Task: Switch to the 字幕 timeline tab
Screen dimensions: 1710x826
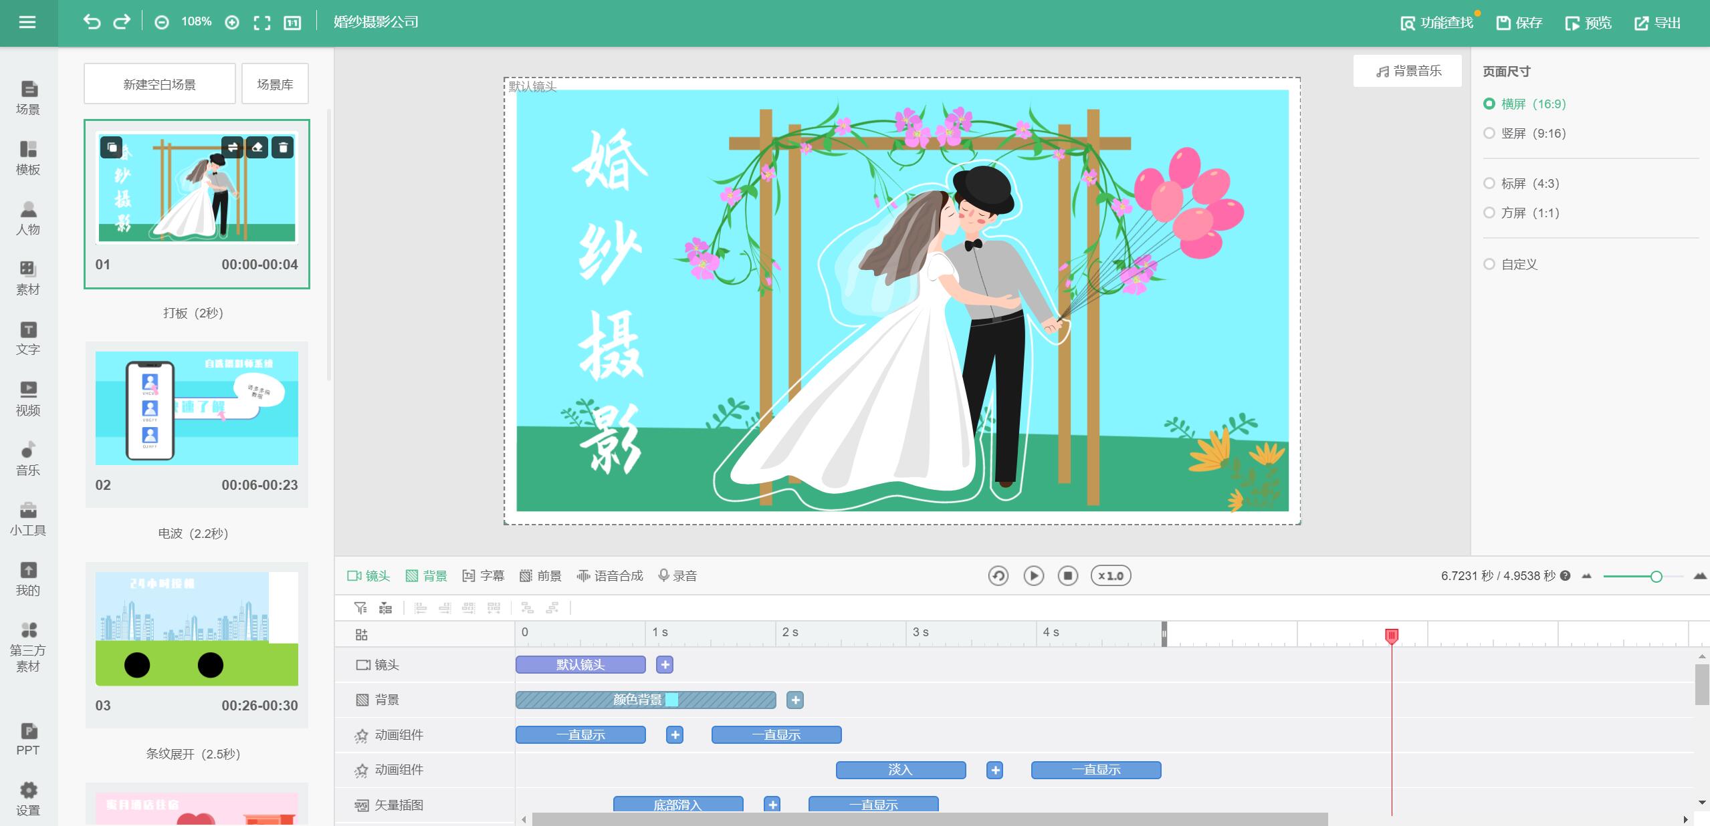Action: [x=484, y=575]
